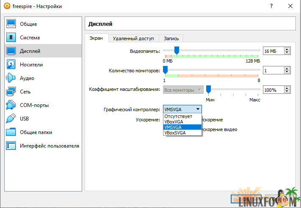Image resolution: width=301 pixels, height=208 pixels.
Task: Go to the Система section
Action: (x=30, y=38)
